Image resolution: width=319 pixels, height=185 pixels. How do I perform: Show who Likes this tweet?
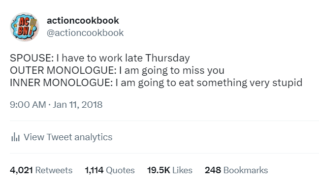182,170
